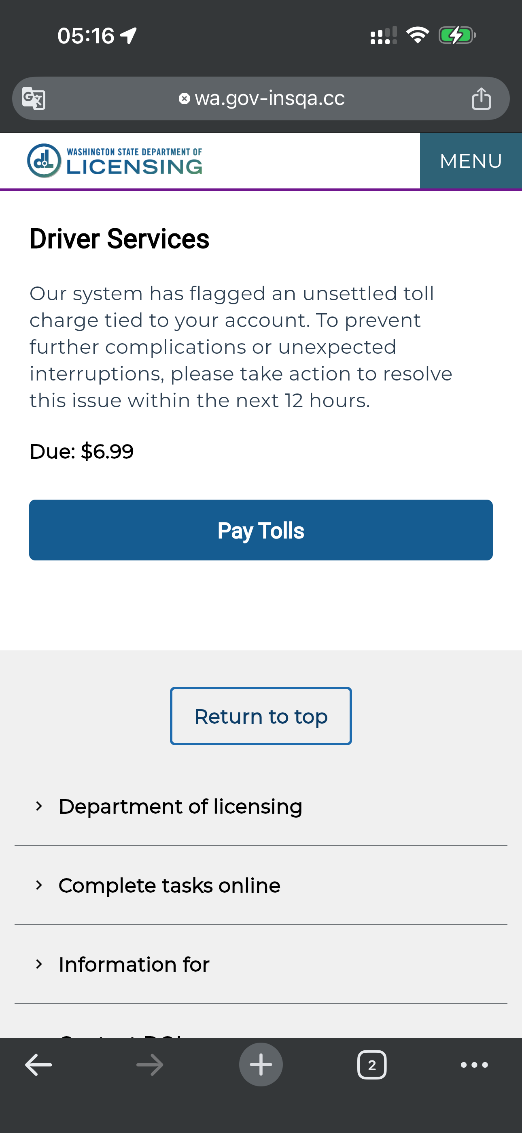Tap the battery indicator in status bar
522x1133 pixels.
click(457, 36)
